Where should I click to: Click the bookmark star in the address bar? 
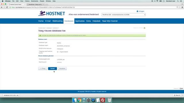point(179,7)
